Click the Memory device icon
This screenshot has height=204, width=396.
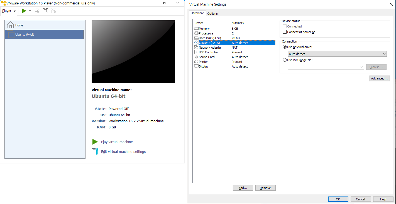196,29
